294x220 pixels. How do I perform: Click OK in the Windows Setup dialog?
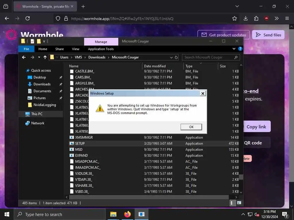[191, 127]
